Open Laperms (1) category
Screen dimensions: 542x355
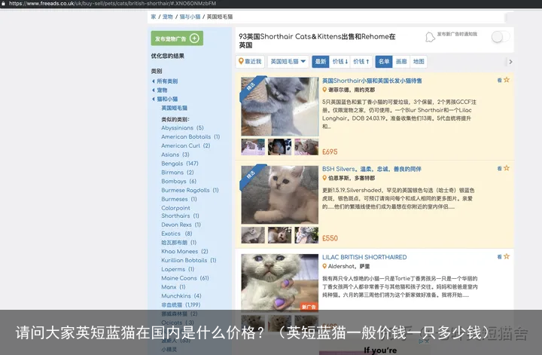tap(178, 269)
